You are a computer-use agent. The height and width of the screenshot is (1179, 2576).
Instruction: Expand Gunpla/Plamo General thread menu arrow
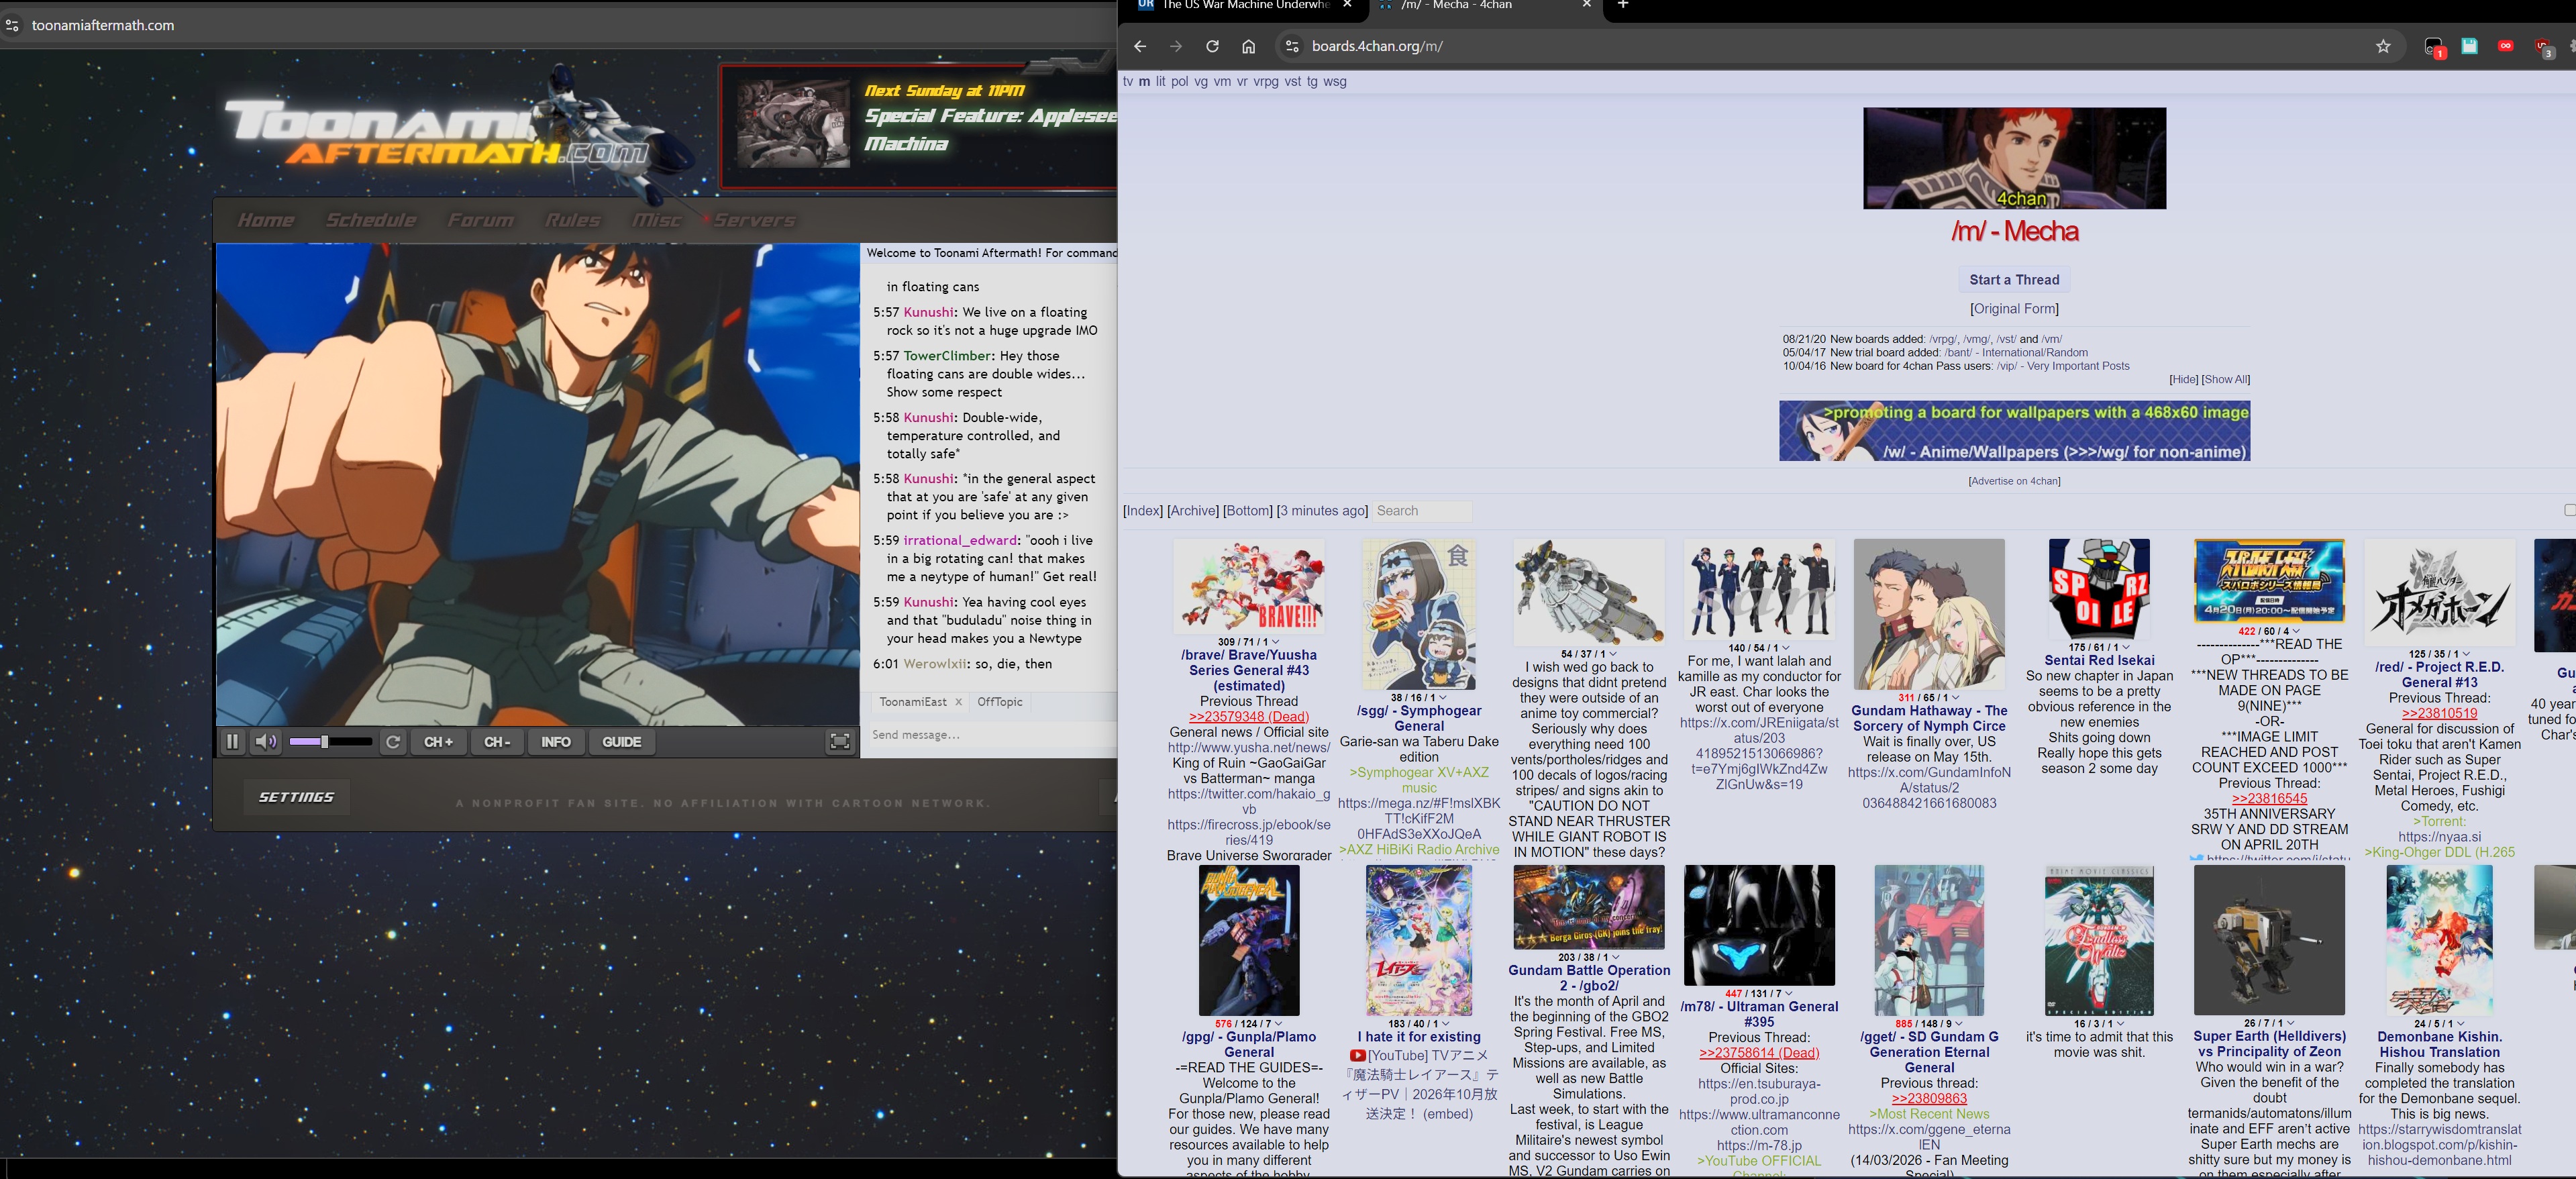coord(1279,1024)
